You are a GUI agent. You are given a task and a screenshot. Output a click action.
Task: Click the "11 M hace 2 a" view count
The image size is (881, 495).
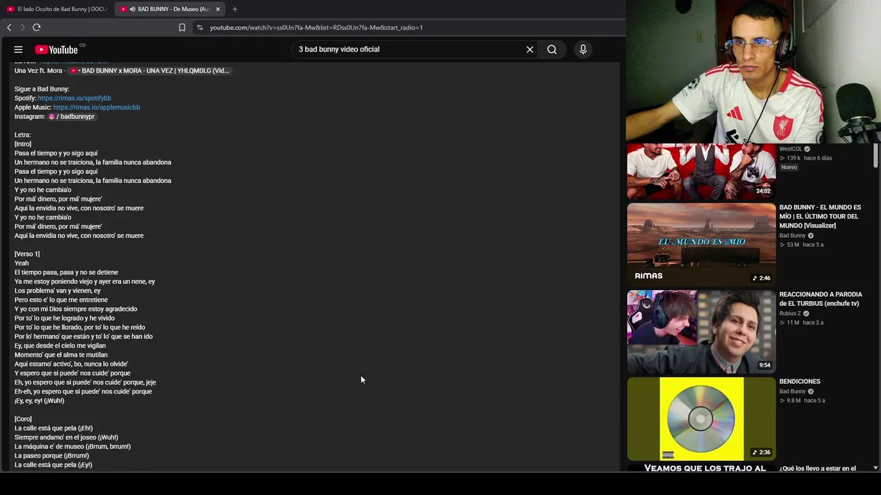[x=801, y=322]
